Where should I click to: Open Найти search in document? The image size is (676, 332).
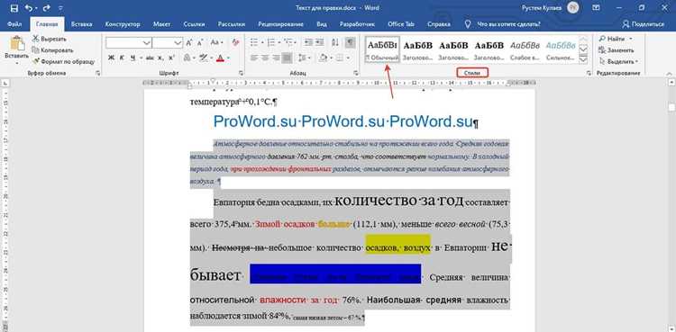point(616,39)
